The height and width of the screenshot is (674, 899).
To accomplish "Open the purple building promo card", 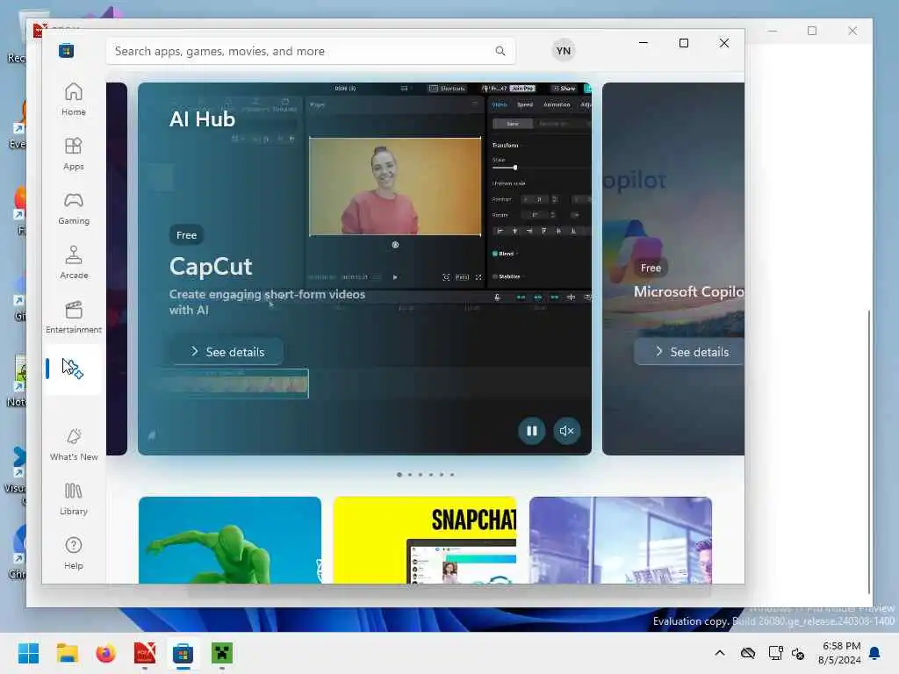I will (x=621, y=541).
